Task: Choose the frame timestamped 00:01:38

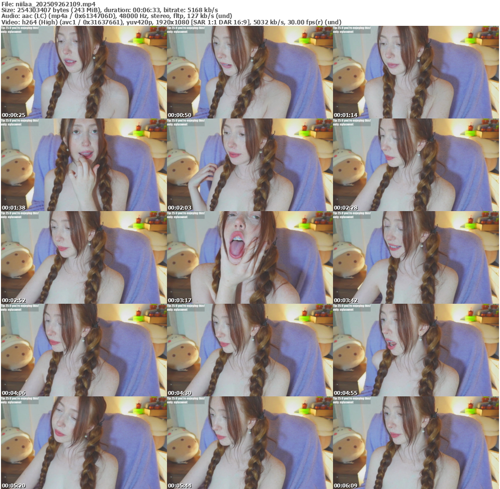Action: 83,165
